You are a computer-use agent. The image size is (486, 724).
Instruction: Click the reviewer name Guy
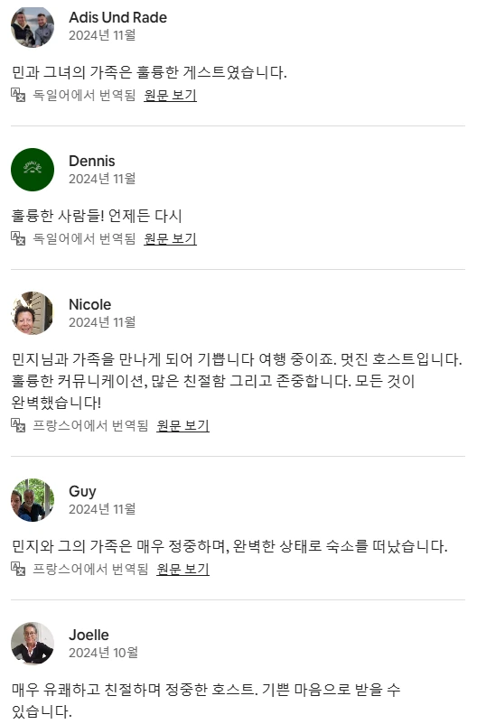click(83, 492)
